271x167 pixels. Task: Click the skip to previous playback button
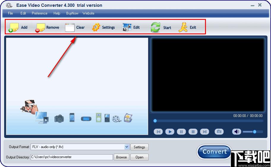158,132
